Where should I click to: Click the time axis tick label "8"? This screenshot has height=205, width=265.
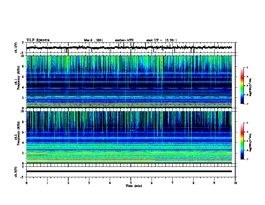click(193, 183)
